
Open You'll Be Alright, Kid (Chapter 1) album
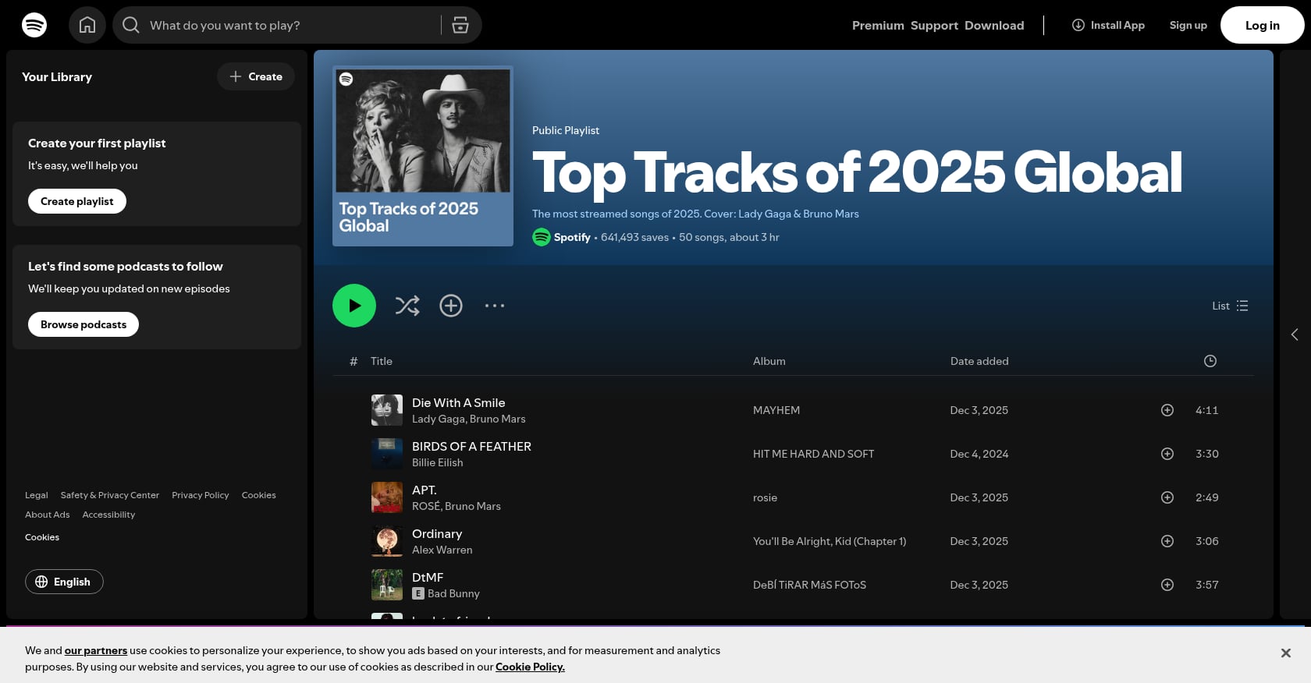[830, 541]
